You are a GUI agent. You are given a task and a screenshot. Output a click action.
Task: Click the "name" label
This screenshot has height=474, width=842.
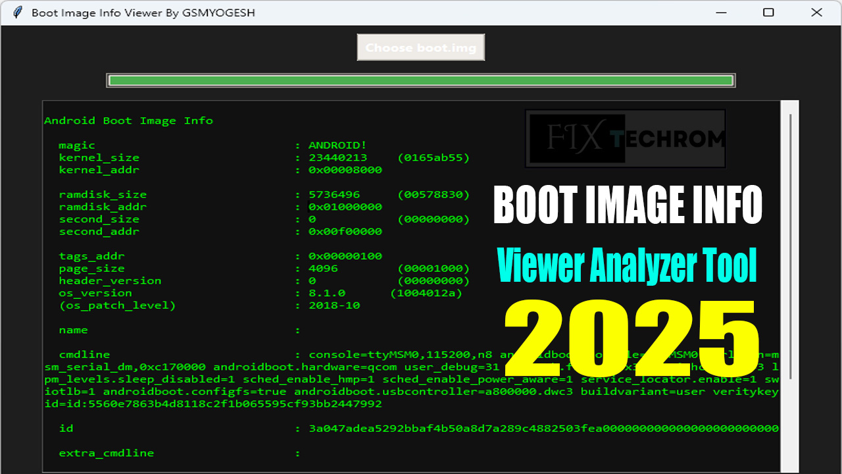coord(73,330)
